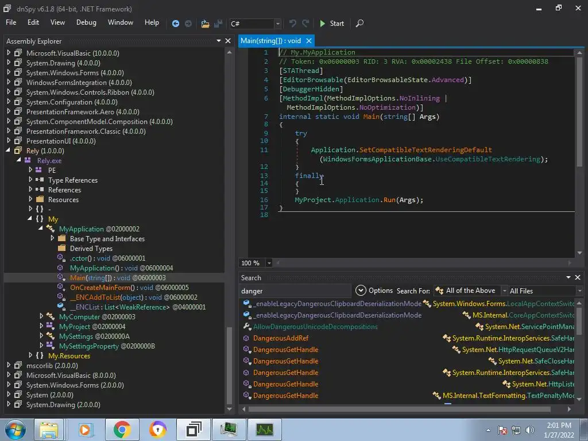Click the MySettingsProperty module icon
The height and width of the screenshot is (441, 588).
51,345
